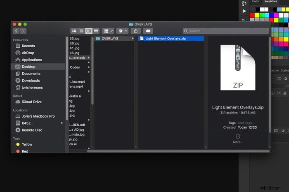Eject the 645Z volume

[62, 123]
